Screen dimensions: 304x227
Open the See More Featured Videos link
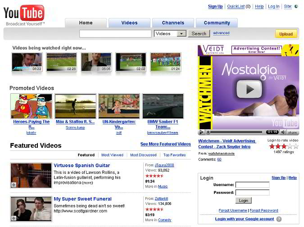[165, 144]
